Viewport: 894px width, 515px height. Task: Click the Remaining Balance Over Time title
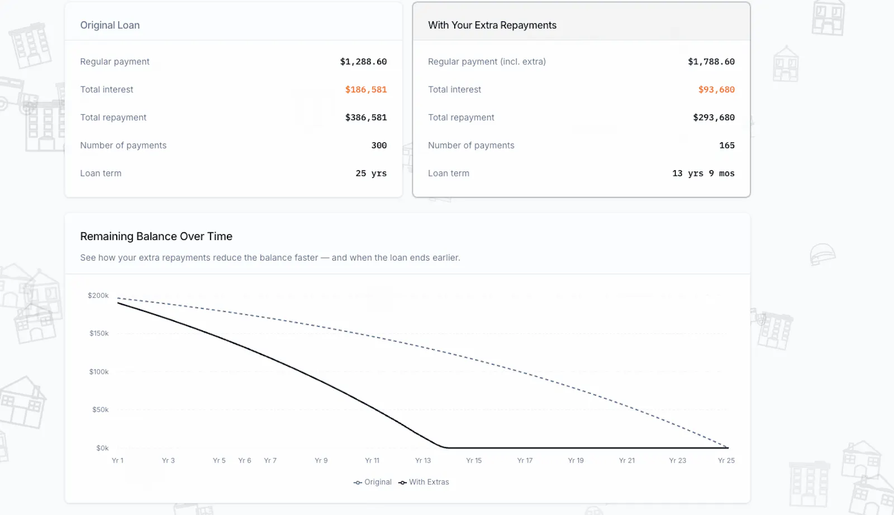coord(156,236)
